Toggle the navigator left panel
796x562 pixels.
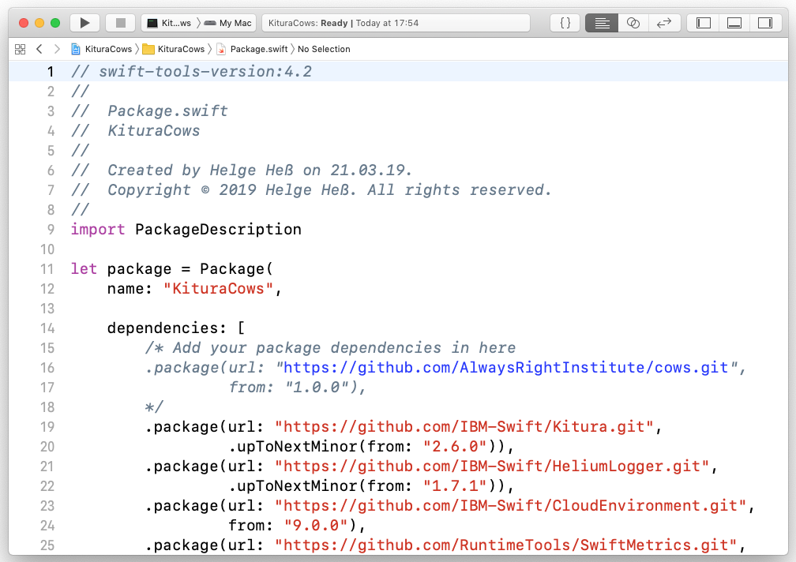pos(703,23)
